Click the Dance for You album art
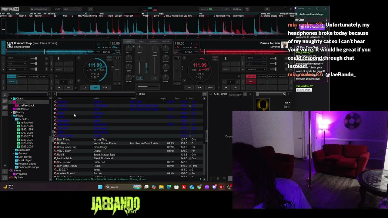This screenshot has width=388, height=218. point(285,45)
